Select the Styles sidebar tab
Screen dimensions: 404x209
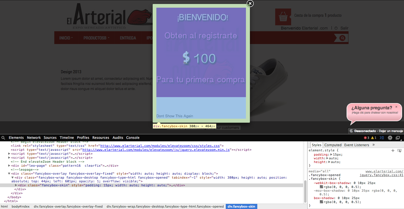click(x=316, y=145)
